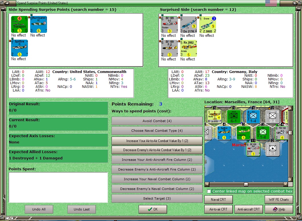Viewport: 302px width, 221px height.
Task: Click the map's horizontal scrollbar thumb
Action: point(246,184)
